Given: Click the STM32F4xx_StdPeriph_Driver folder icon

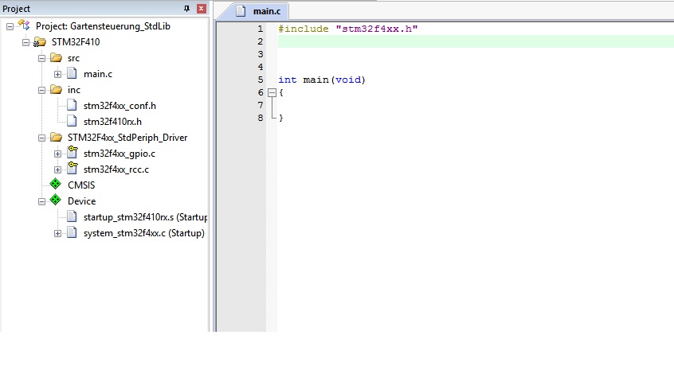Looking at the screenshot, I should pos(56,137).
